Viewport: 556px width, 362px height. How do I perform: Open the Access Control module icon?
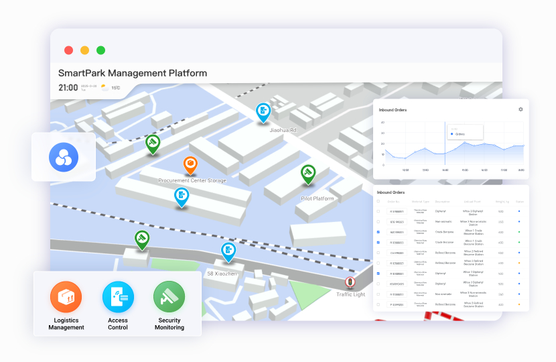118,297
